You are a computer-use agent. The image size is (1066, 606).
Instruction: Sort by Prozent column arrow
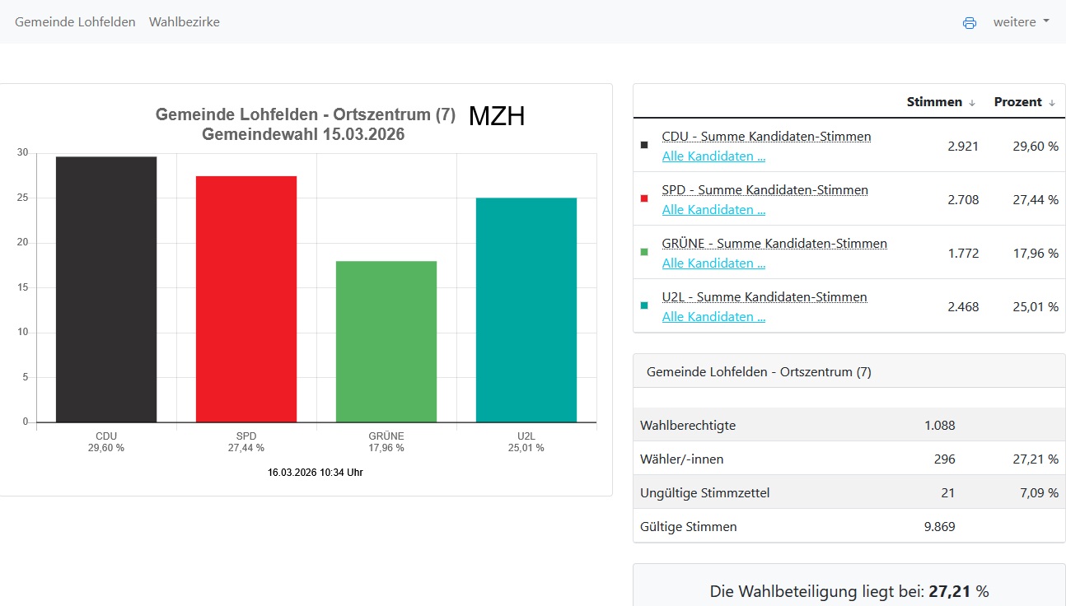click(1052, 103)
